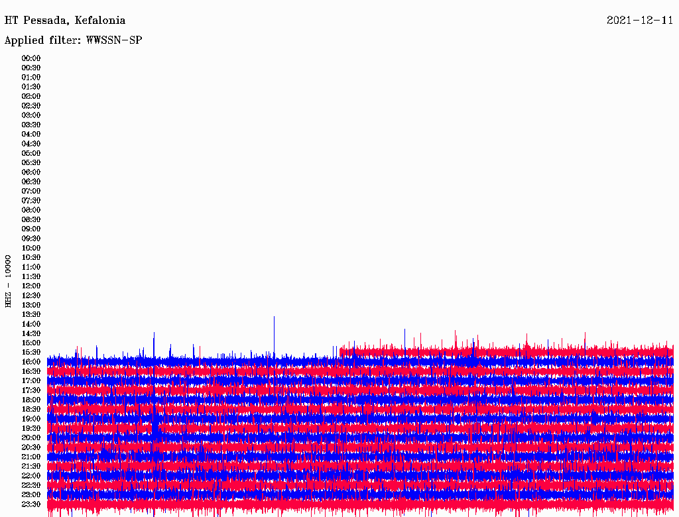This screenshot has height=517, width=679.
Task: Click the 23:30 time label
Action: [x=31, y=504]
